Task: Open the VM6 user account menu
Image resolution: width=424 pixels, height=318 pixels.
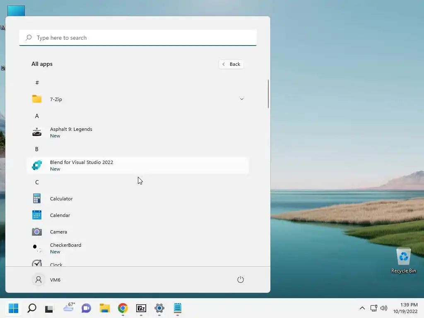Action: 46,279
